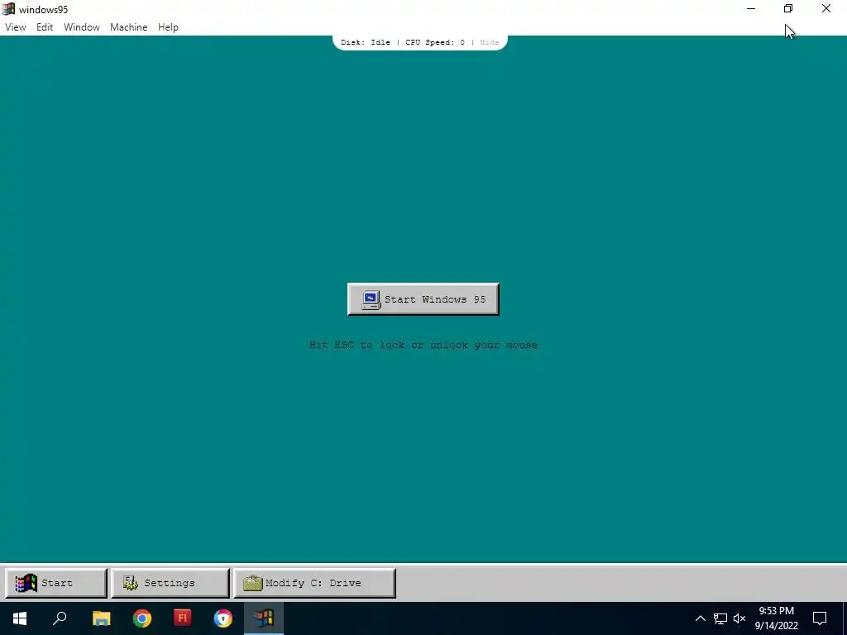847x635 pixels.
Task: Launch Google Chrome from the taskbar
Action: point(142,618)
